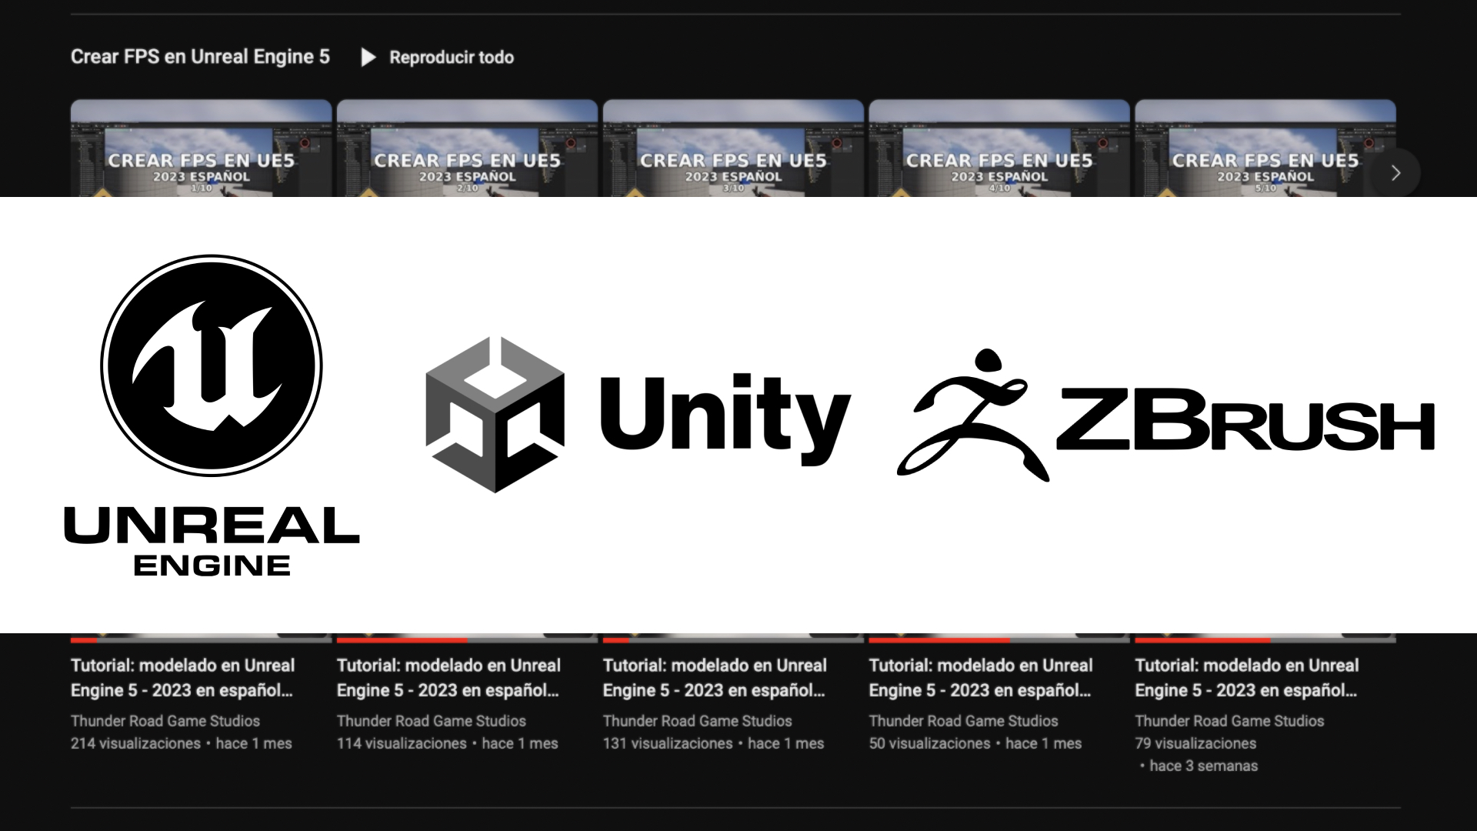Viewport: 1477px width, 831px height.
Task: Click the Unity cube logo icon
Action: coord(495,415)
